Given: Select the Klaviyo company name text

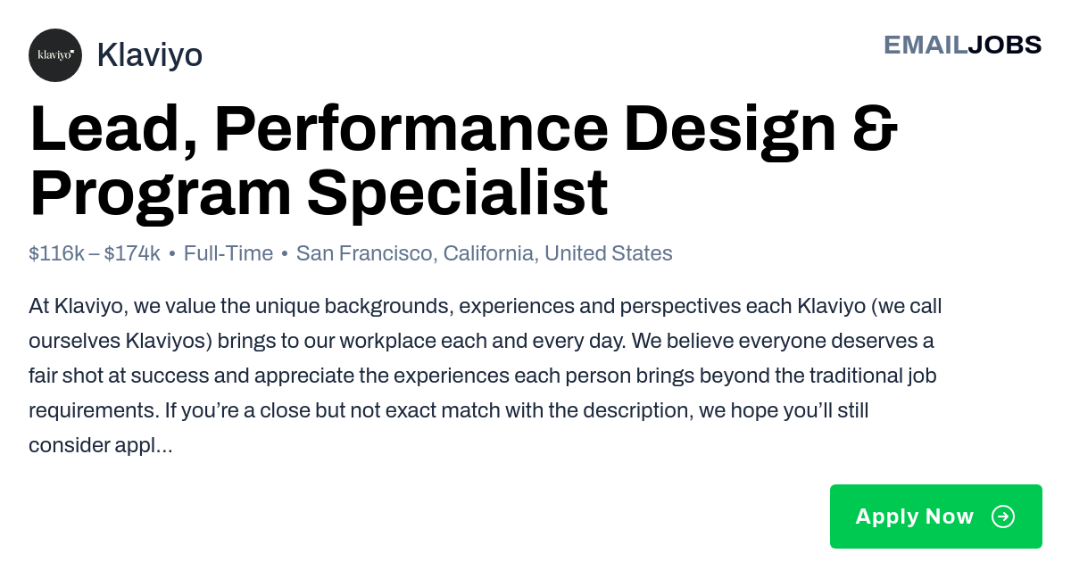Looking at the screenshot, I should click(149, 55).
